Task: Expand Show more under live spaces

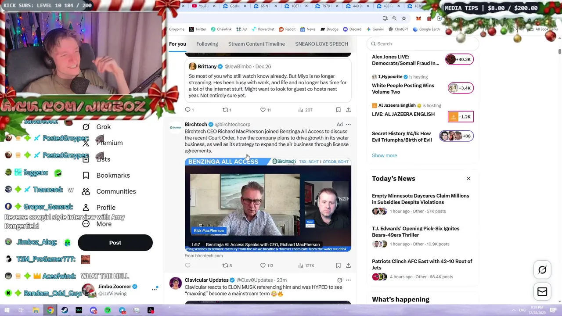Action: 384,155
